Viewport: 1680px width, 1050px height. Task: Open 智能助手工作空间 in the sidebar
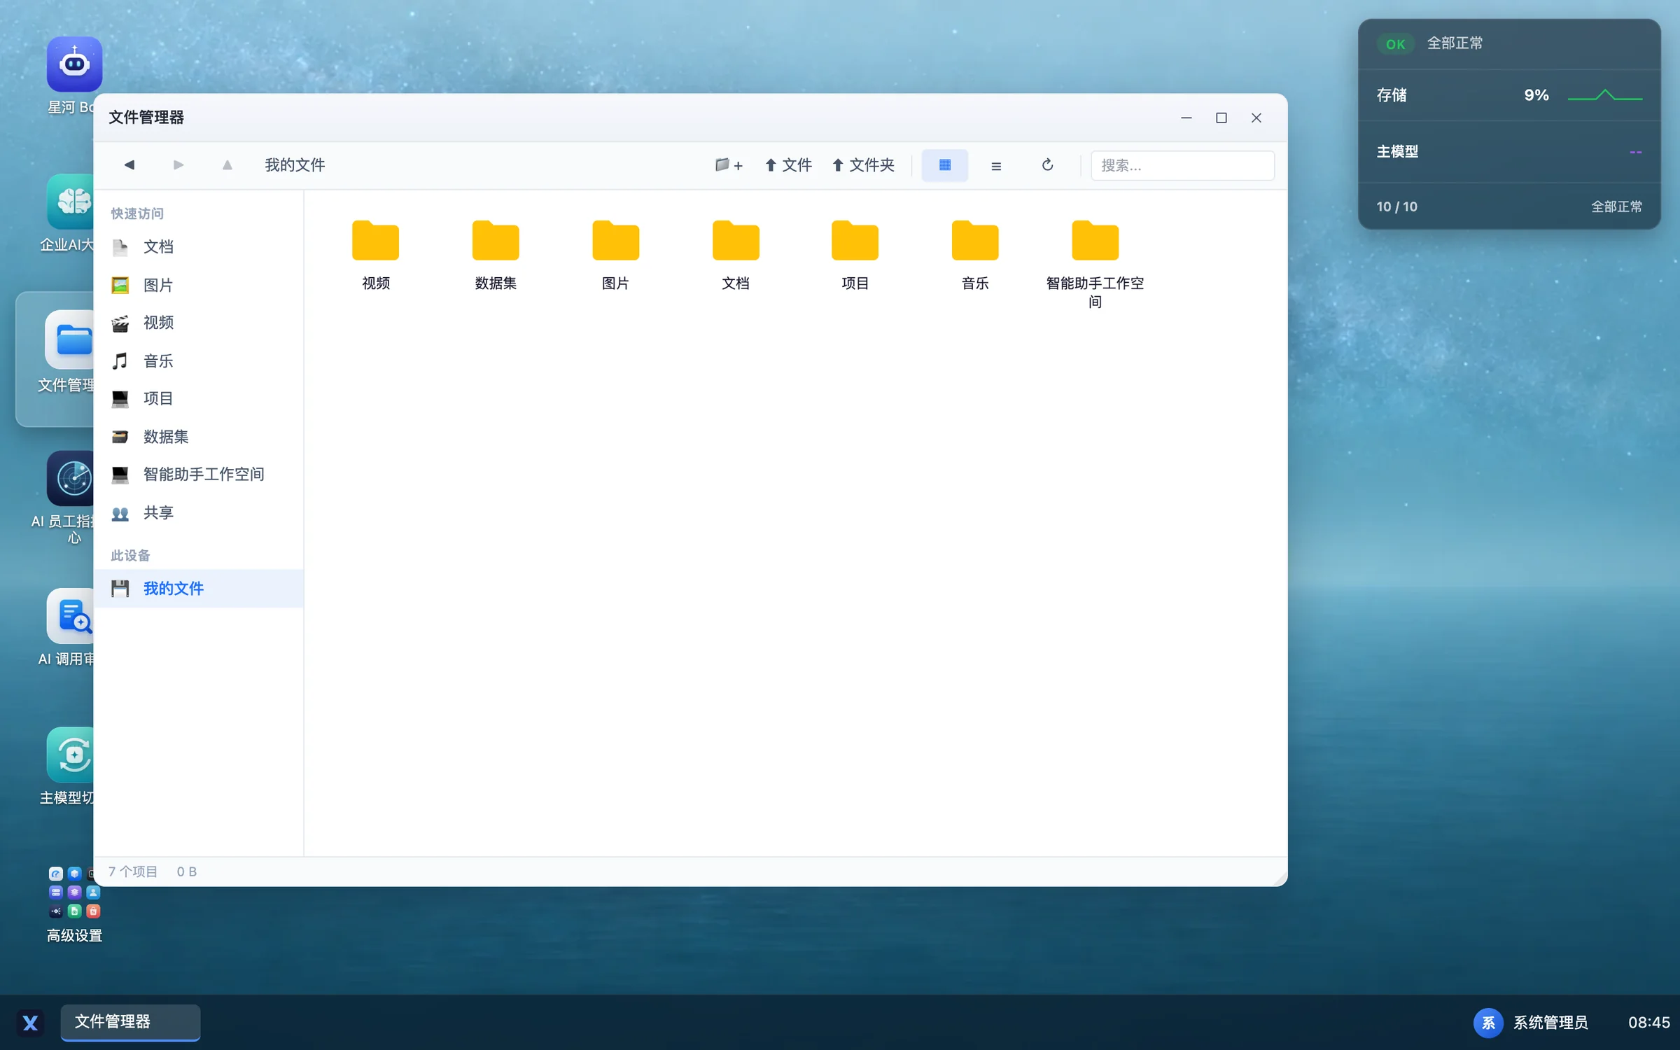click(x=199, y=475)
